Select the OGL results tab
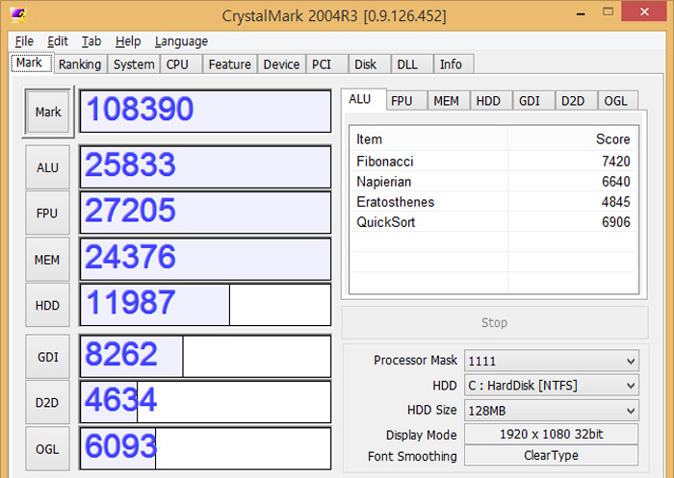This screenshot has width=674, height=478. point(618,101)
